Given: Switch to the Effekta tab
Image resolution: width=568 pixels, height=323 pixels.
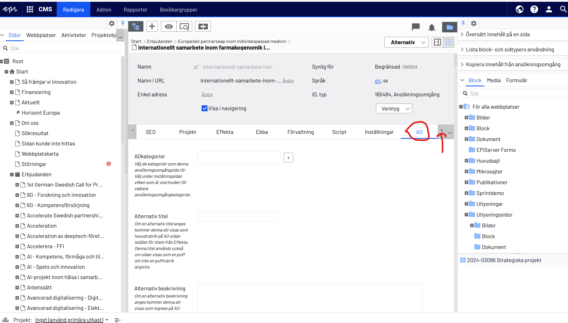Looking at the screenshot, I should [x=225, y=132].
